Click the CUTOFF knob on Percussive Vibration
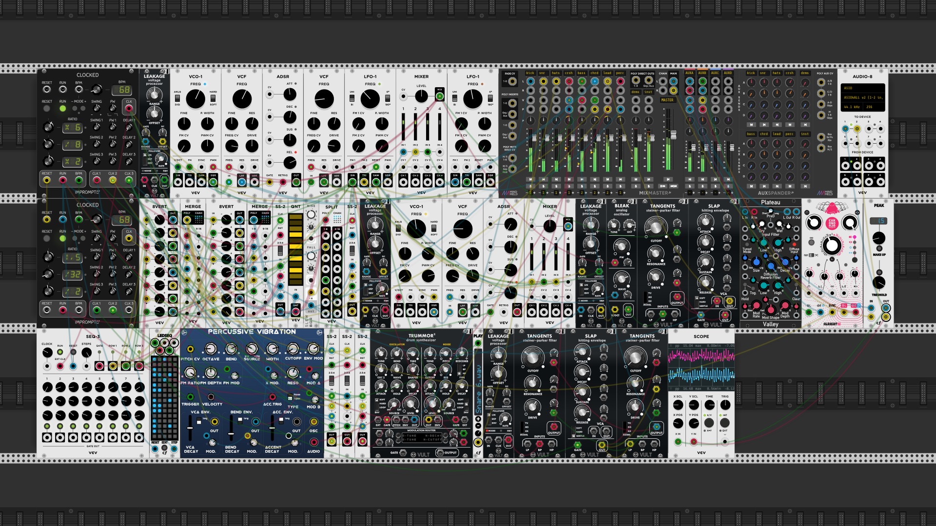The image size is (936, 526). pos(293,349)
